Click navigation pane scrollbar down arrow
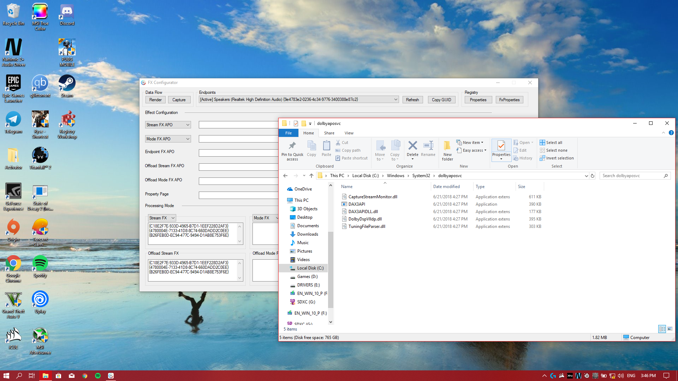Image resolution: width=678 pixels, height=381 pixels. point(331,322)
